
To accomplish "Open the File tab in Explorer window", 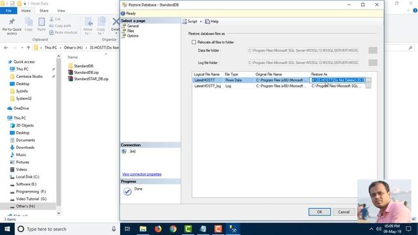I will pos(8,10).
